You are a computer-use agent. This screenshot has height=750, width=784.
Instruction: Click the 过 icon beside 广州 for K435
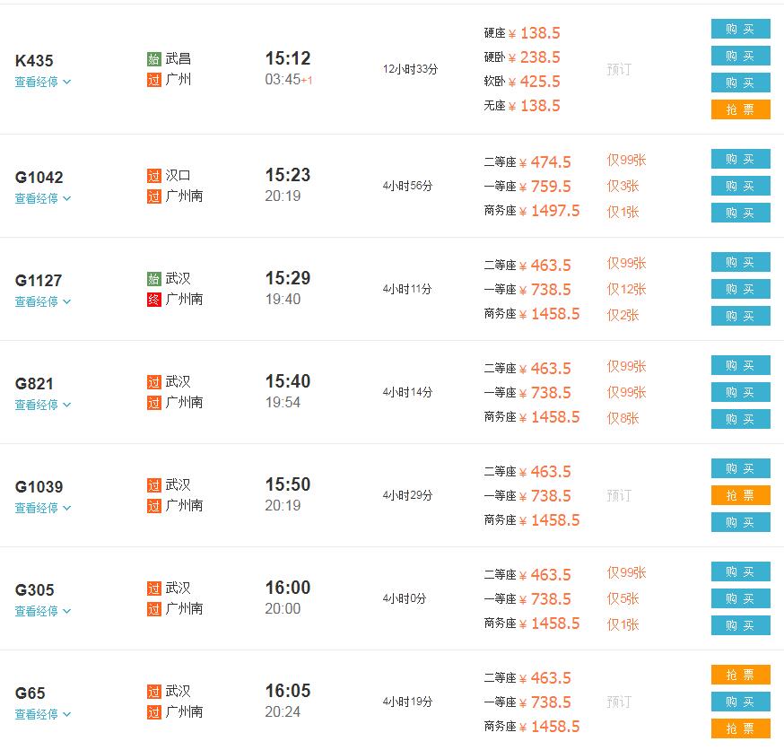(154, 80)
